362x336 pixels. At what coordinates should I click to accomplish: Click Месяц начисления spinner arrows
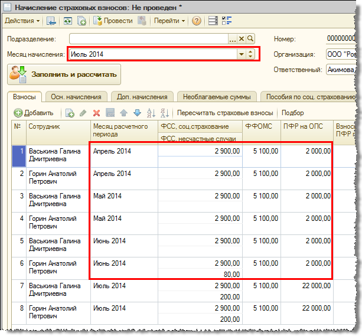(x=250, y=54)
